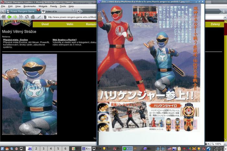
Task: Close the Power Rangers Game tab
Action: pos(38,10)
